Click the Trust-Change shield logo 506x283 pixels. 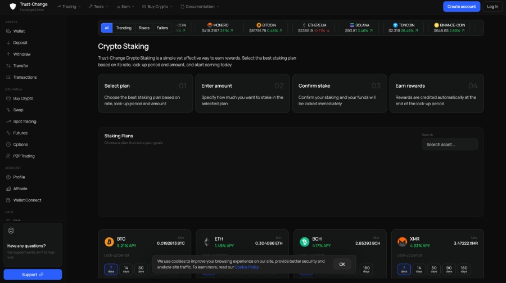[x=12, y=6]
